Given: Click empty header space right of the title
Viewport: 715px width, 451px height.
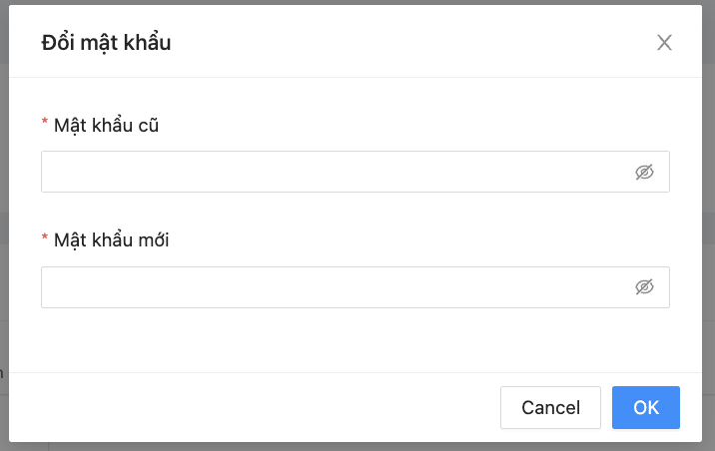Looking at the screenshot, I should pyautogui.click(x=399, y=42).
